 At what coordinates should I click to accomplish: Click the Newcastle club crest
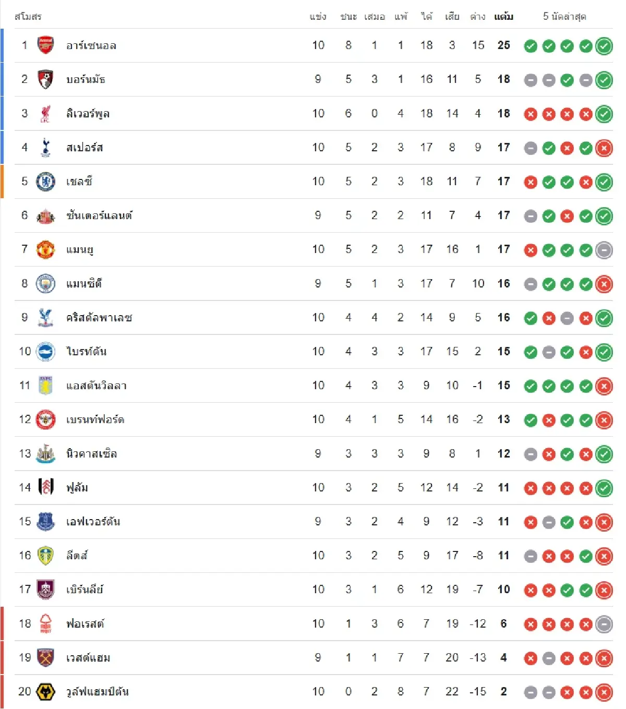[46, 454]
